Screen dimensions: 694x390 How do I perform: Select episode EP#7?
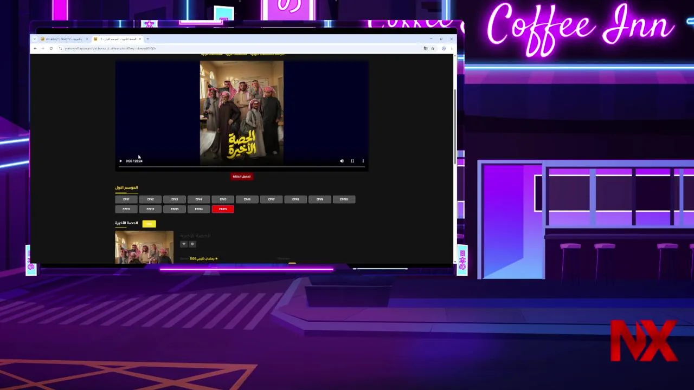point(271,199)
